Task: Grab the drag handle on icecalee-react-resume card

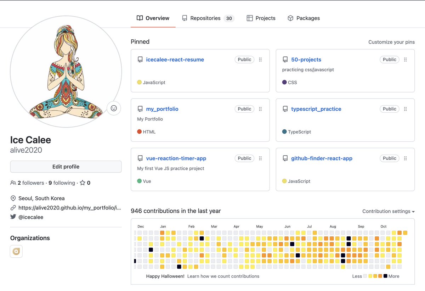Action: 260,60
